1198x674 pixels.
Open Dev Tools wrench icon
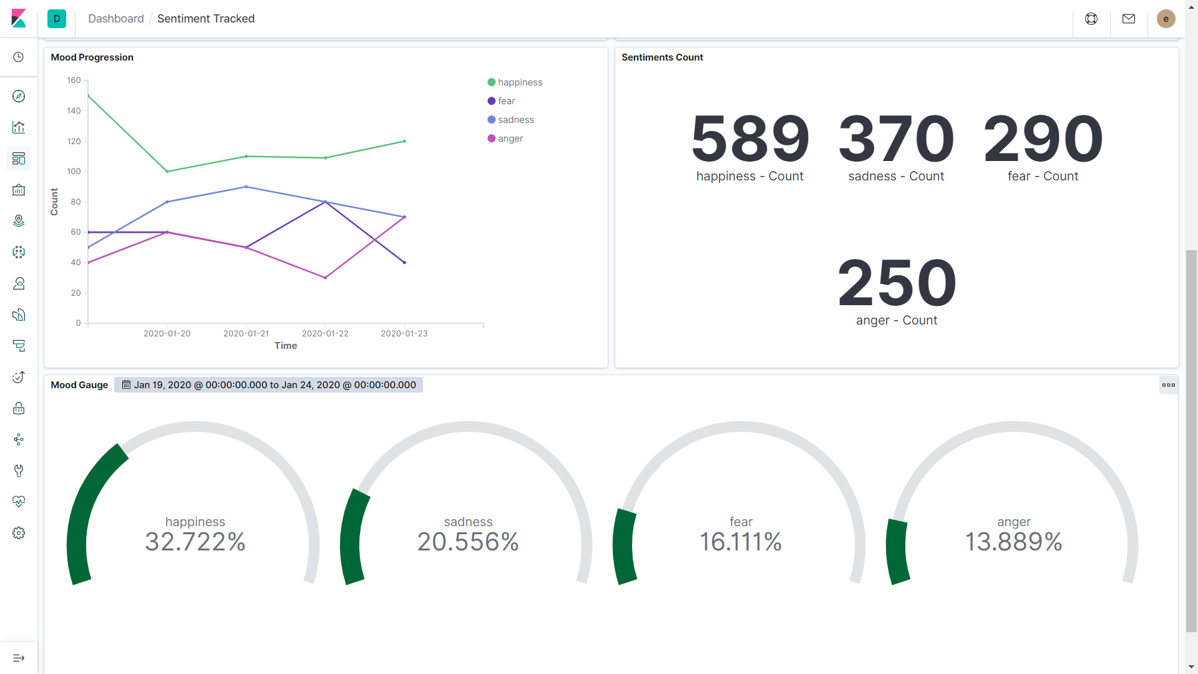(19, 471)
